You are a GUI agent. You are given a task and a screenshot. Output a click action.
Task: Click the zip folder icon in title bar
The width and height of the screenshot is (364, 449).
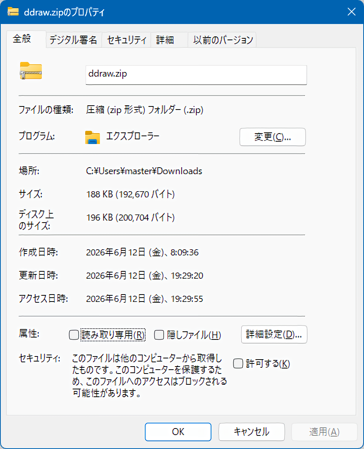[x=13, y=12]
